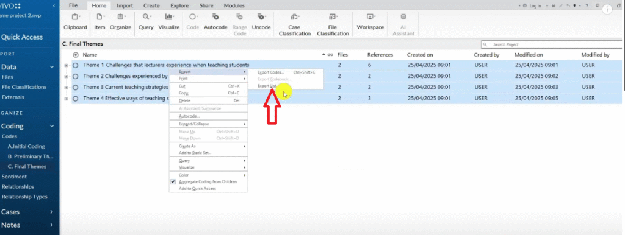Click the linked items column icon
The image size is (625, 235).
pyautogui.click(x=330, y=55)
